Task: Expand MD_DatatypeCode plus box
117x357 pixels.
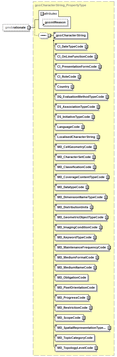Action: pos(87,187)
